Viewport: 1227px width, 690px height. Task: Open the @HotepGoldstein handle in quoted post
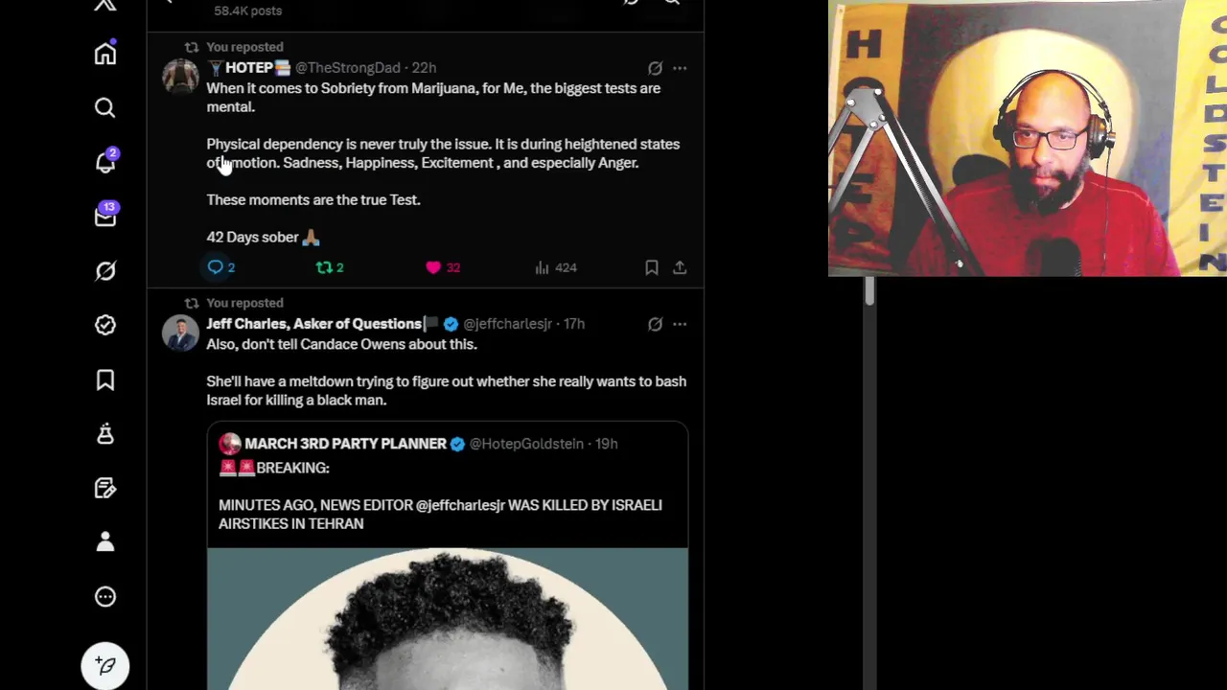(x=526, y=444)
